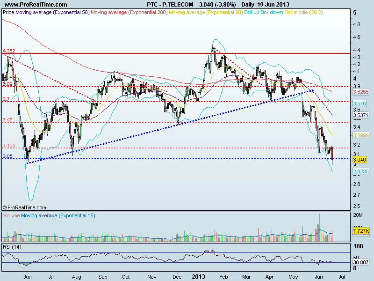
Task: Select 'Moving average (Exponential 200)' legend label
Action: [129, 12]
